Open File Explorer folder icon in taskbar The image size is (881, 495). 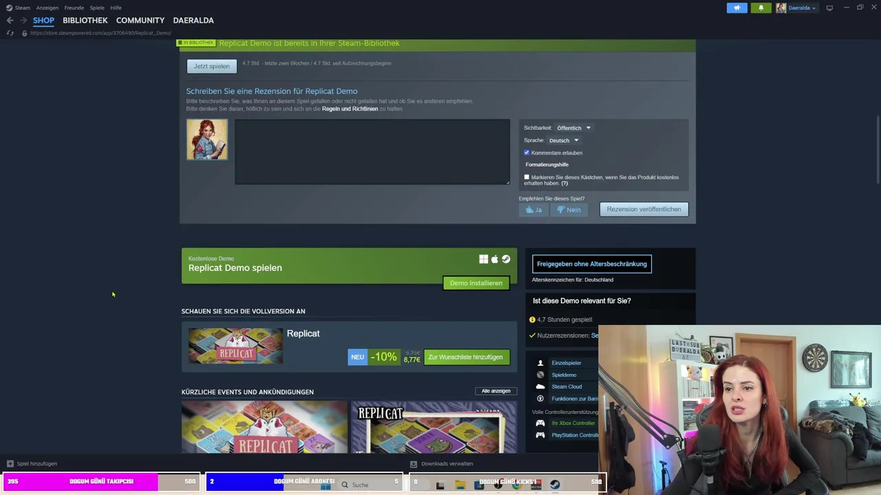(x=460, y=485)
